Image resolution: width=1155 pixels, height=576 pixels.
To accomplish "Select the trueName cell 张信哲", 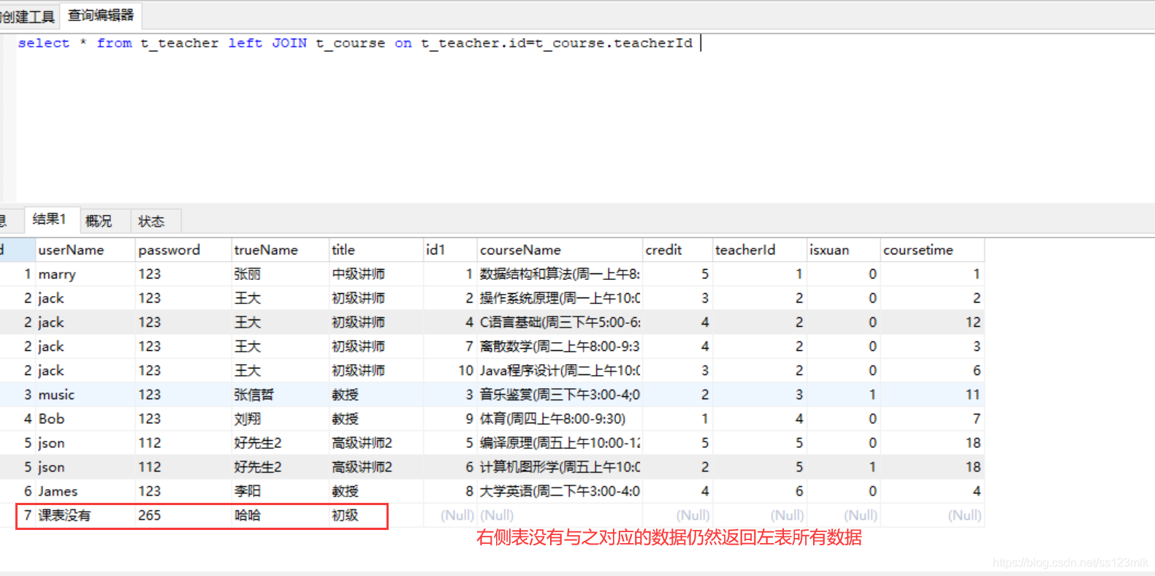I will pos(281,395).
